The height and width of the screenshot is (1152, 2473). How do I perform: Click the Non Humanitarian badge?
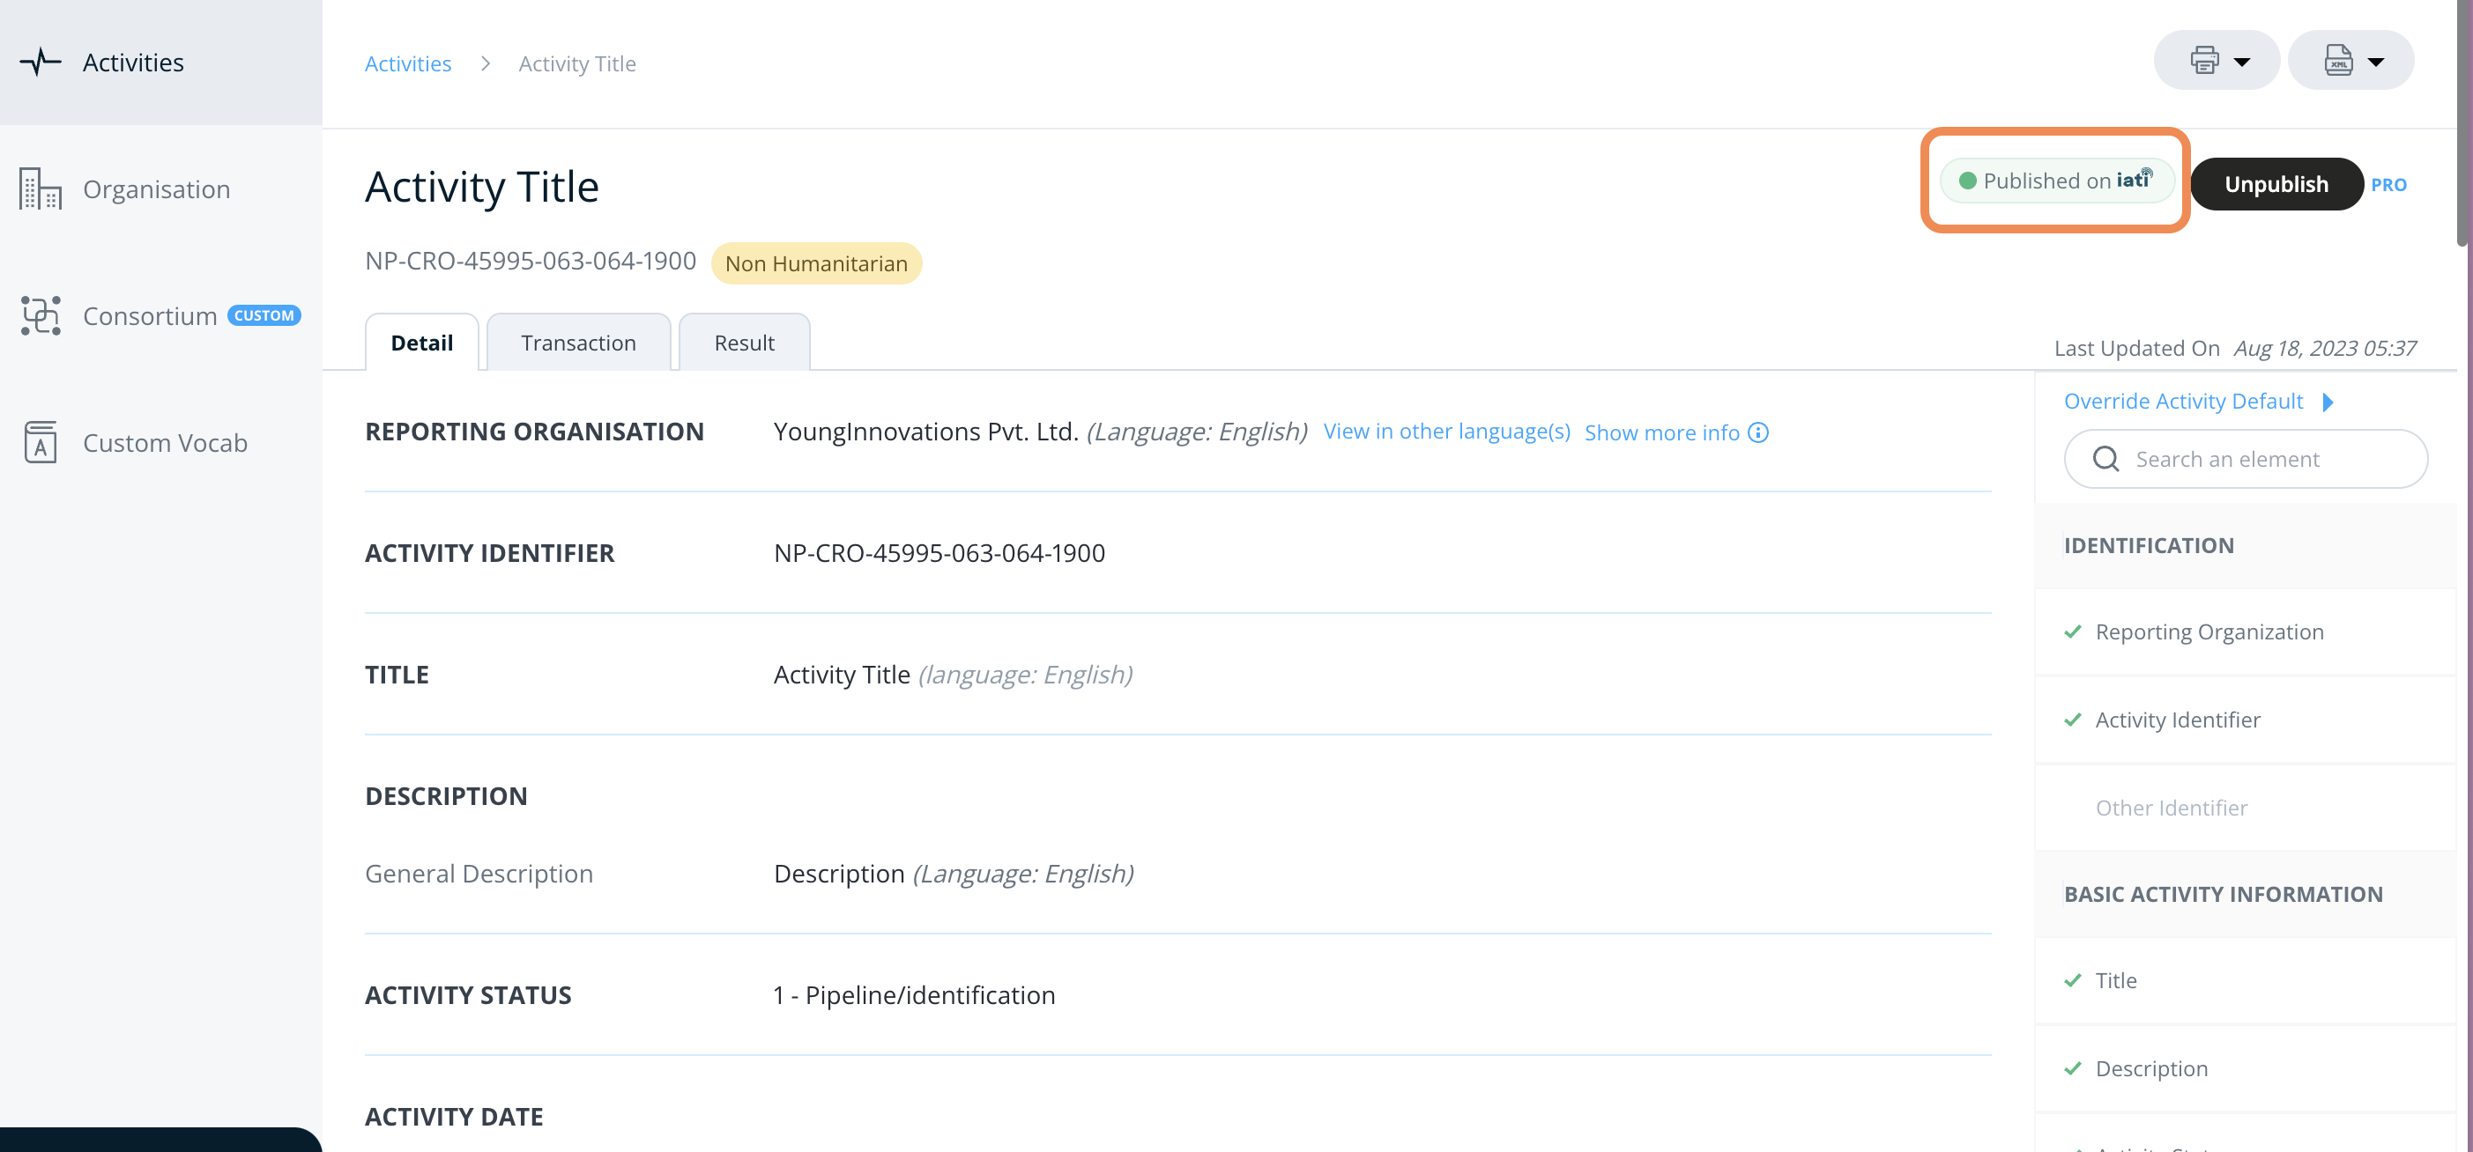816,264
